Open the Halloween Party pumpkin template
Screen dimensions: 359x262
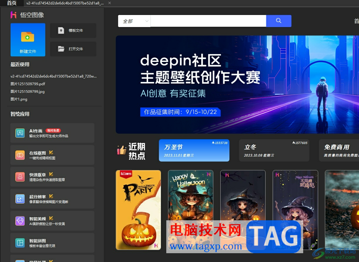tap(138, 210)
